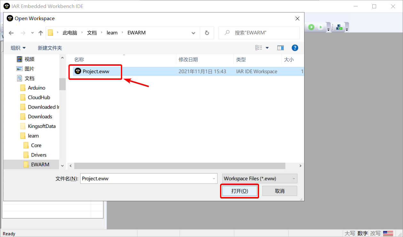Expand the file name combo box arrow

point(214,178)
